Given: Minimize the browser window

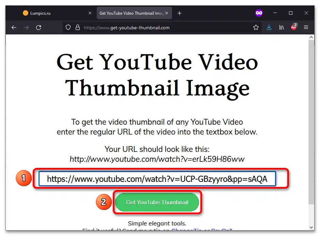Looking at the screenshot, I should point(275,13).
